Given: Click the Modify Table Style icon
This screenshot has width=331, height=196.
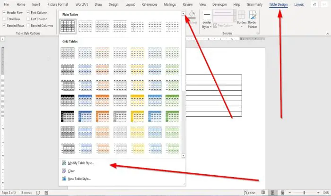Looking at the screenshot, I should (x=64, y=163).
